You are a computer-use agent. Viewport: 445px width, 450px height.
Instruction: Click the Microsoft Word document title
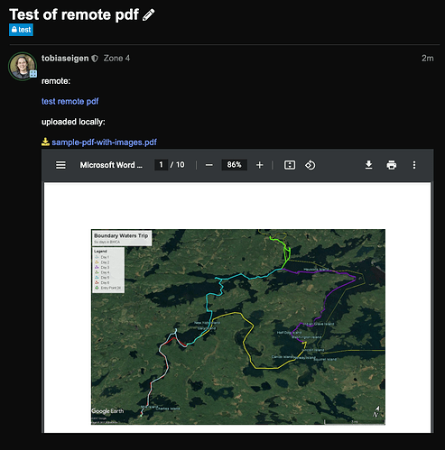pos(111,165)
